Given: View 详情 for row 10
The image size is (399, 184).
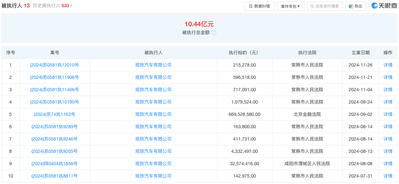Looking at the screenshot, I should click(388, 176).
